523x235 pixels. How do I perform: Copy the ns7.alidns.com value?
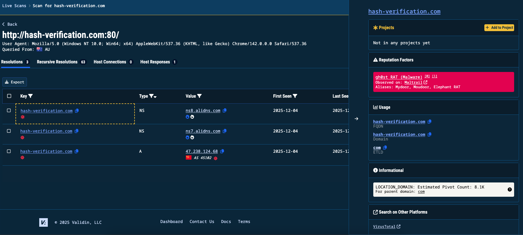(225, 131)
